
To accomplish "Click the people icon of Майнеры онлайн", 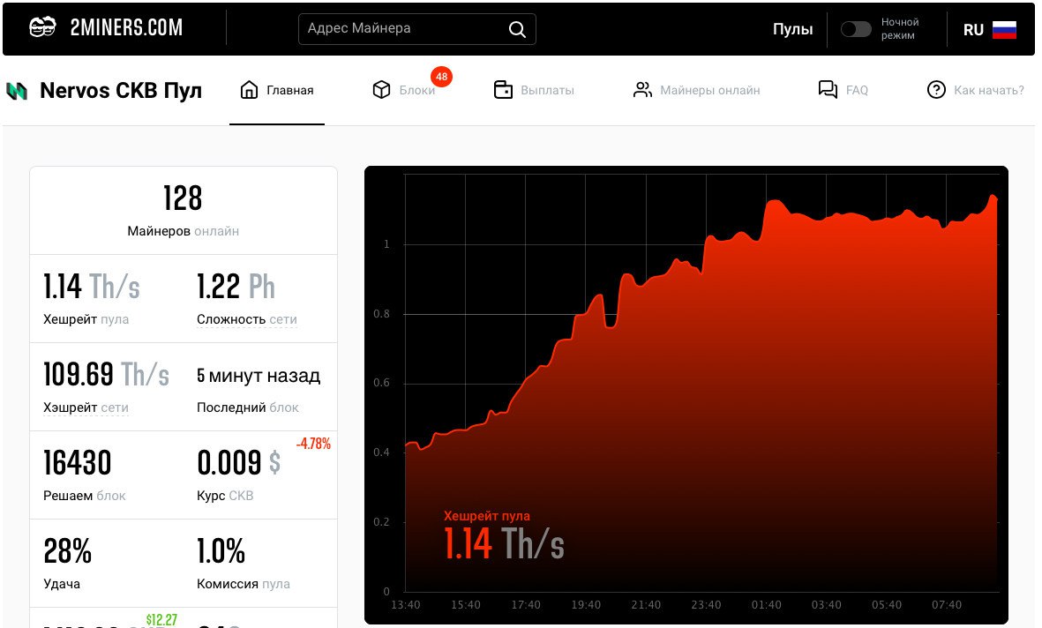I will pos(642,90).
